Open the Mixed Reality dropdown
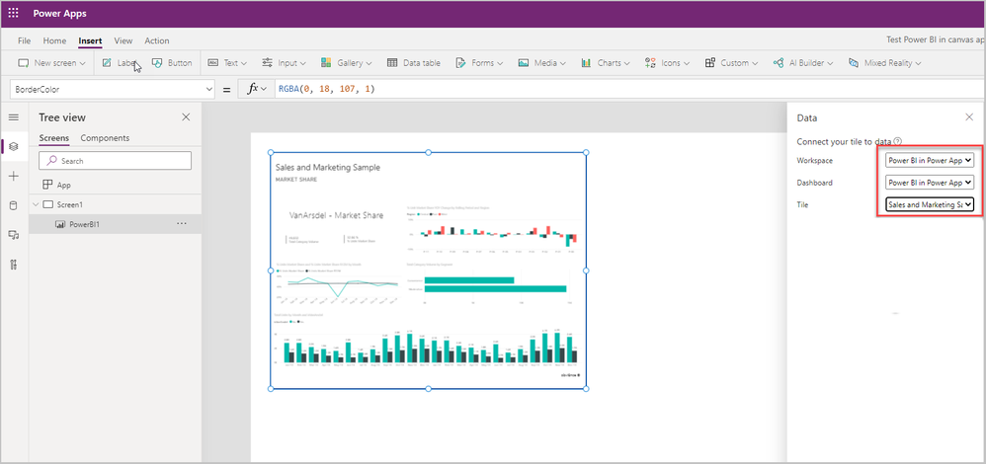This screenshot has width=986, height=464. tap(884, 63)
